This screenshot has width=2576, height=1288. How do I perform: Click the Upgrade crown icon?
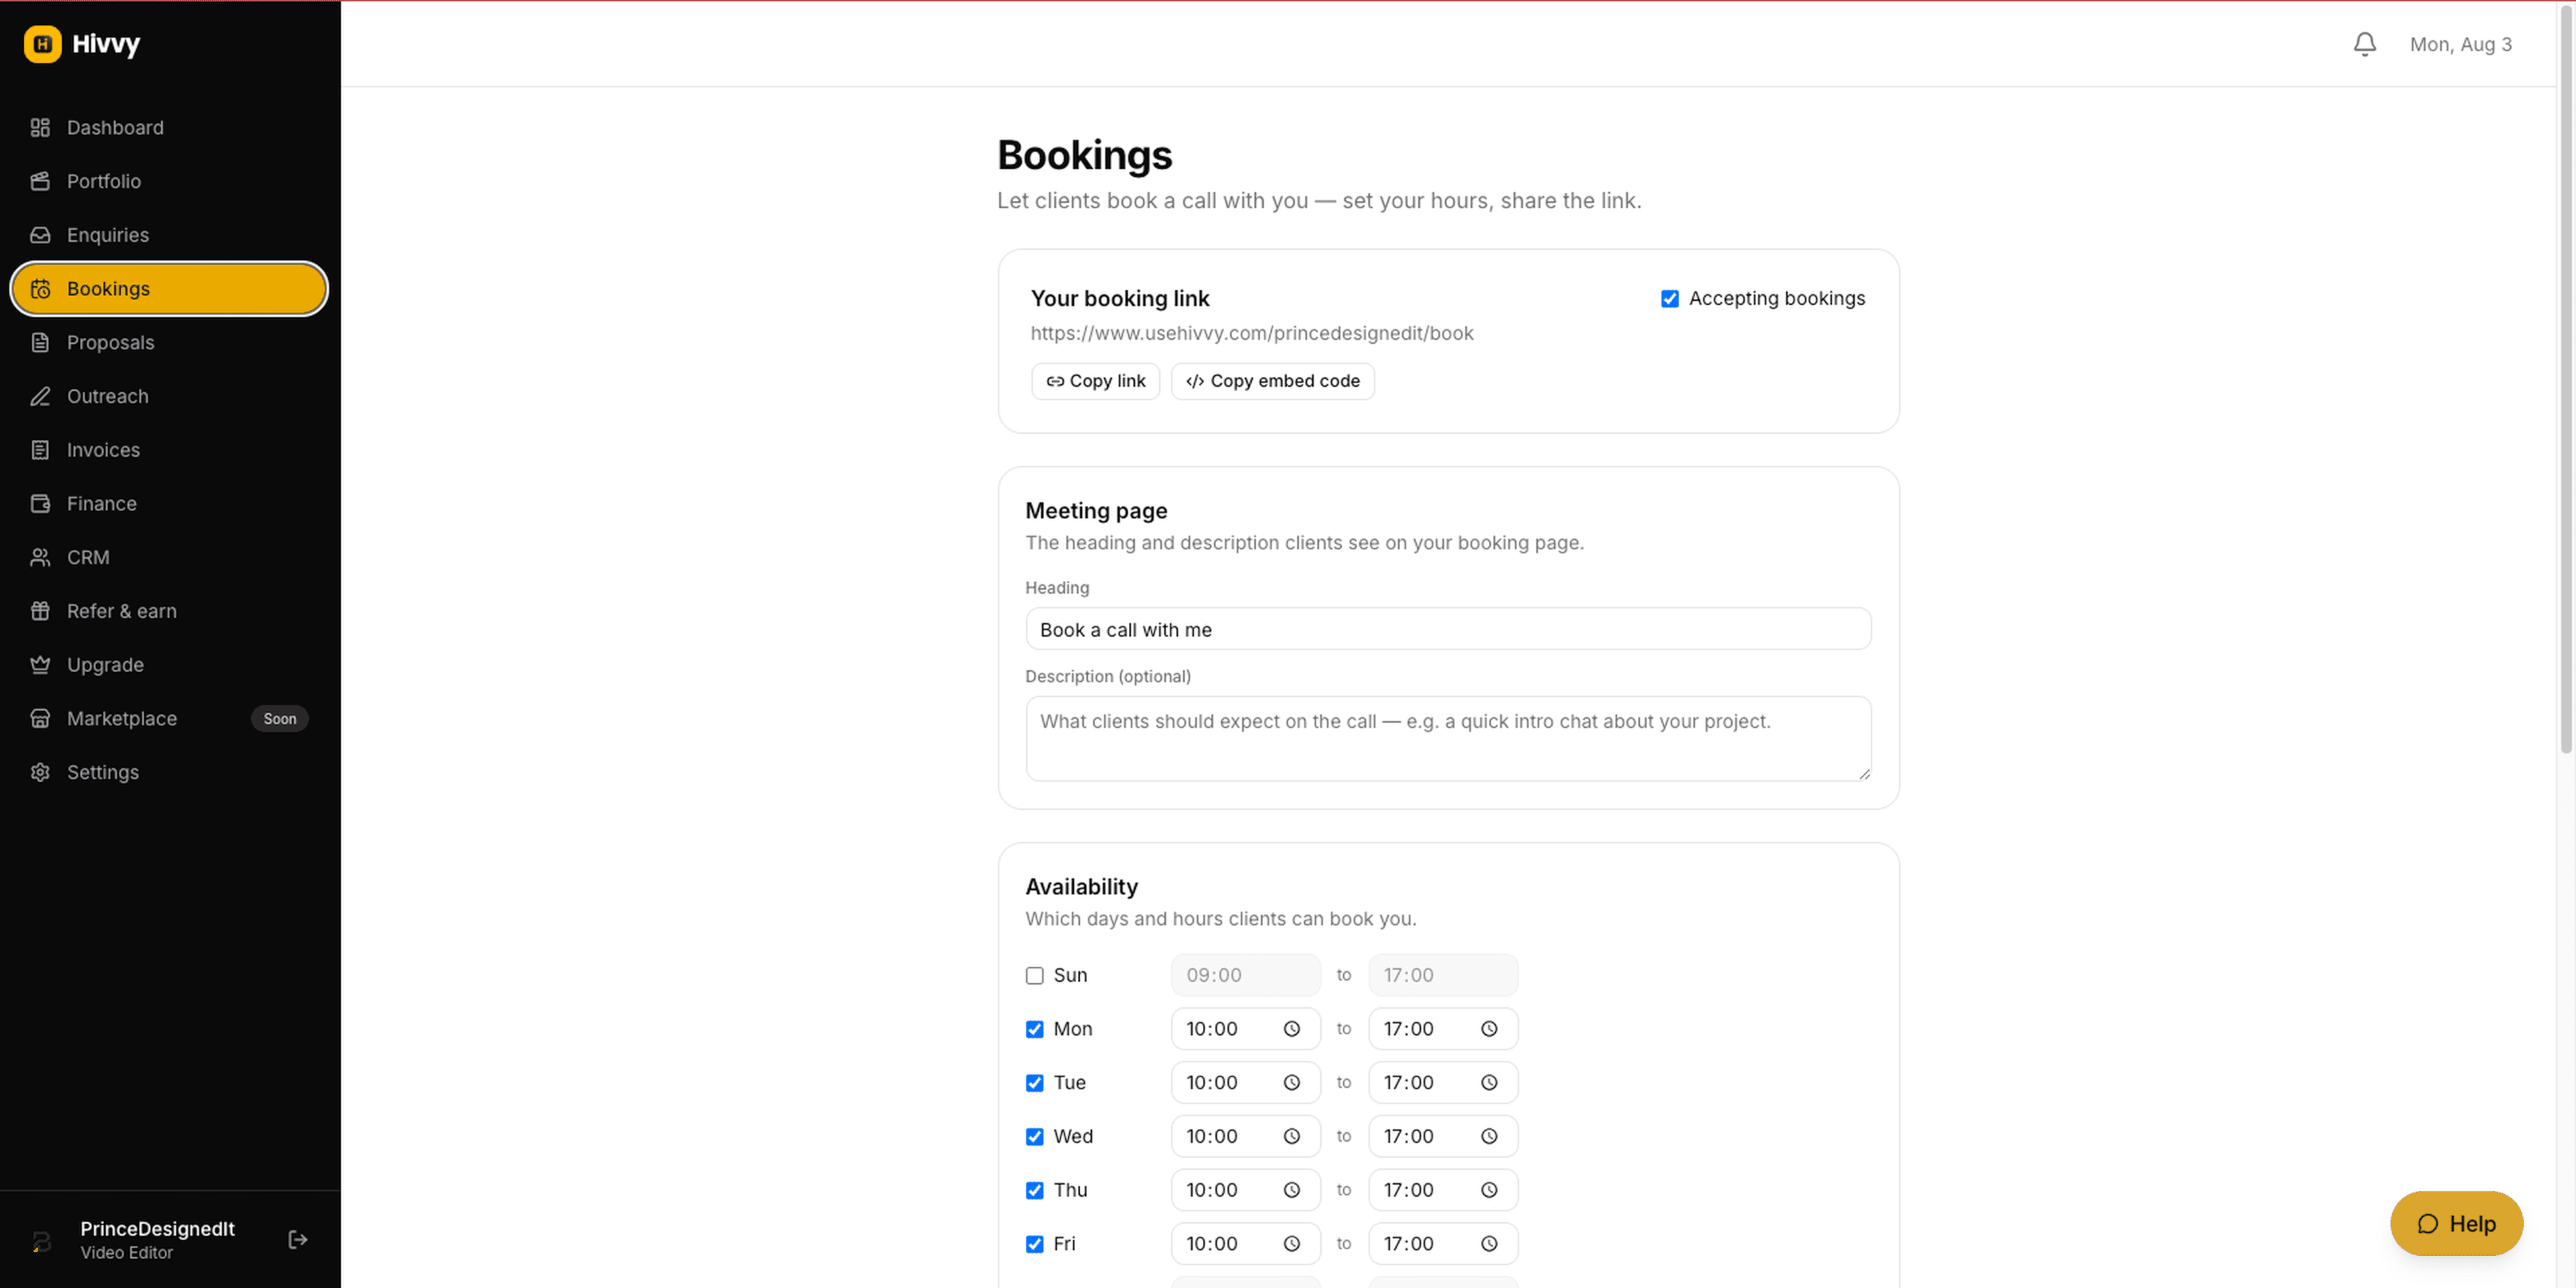40,665
